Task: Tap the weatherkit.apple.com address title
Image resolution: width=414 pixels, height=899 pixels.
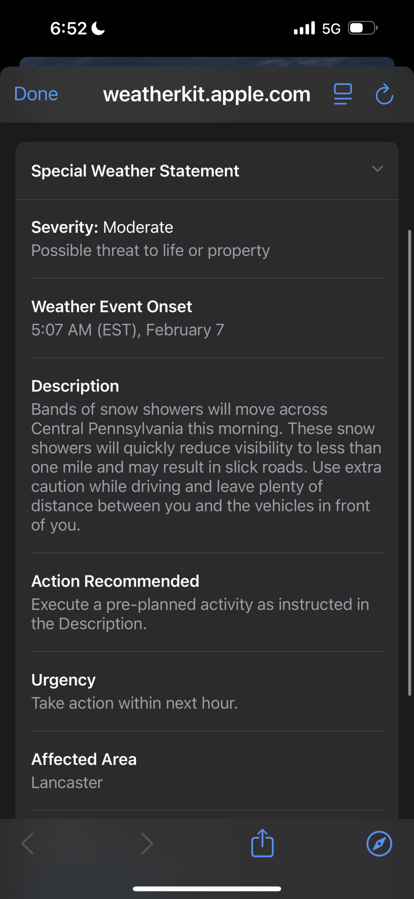Action: click(x=206, y=94)
